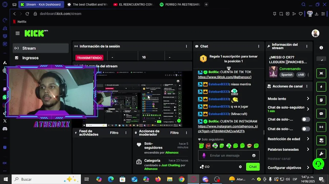
Task: Click the focus frame icon in right sidebar
Action: [x=321, y=73]
